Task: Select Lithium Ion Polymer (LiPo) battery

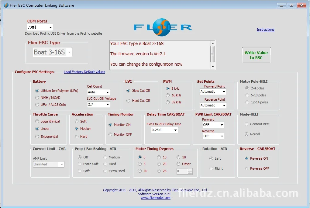Action: tap(57, 91)
